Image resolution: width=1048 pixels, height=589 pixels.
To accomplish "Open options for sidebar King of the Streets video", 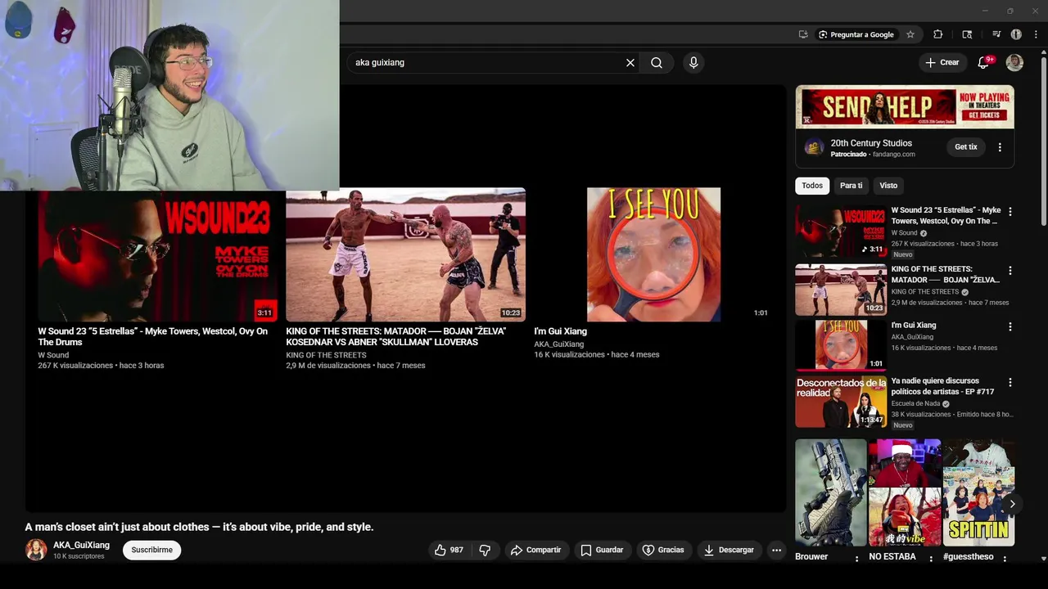I will click(x=1010, y=270).
